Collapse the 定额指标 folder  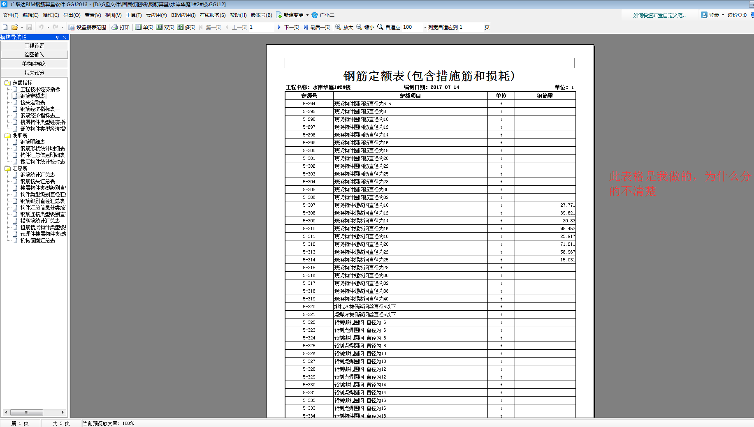point(7,83)
